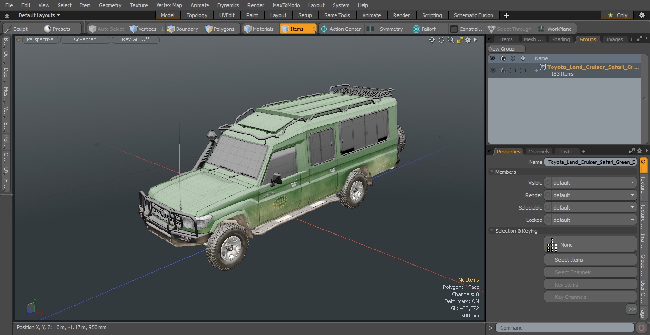Expand the Toyota_Land_Cruiser group tree
The height and width of the screenshot is (335, 650).
536,71
